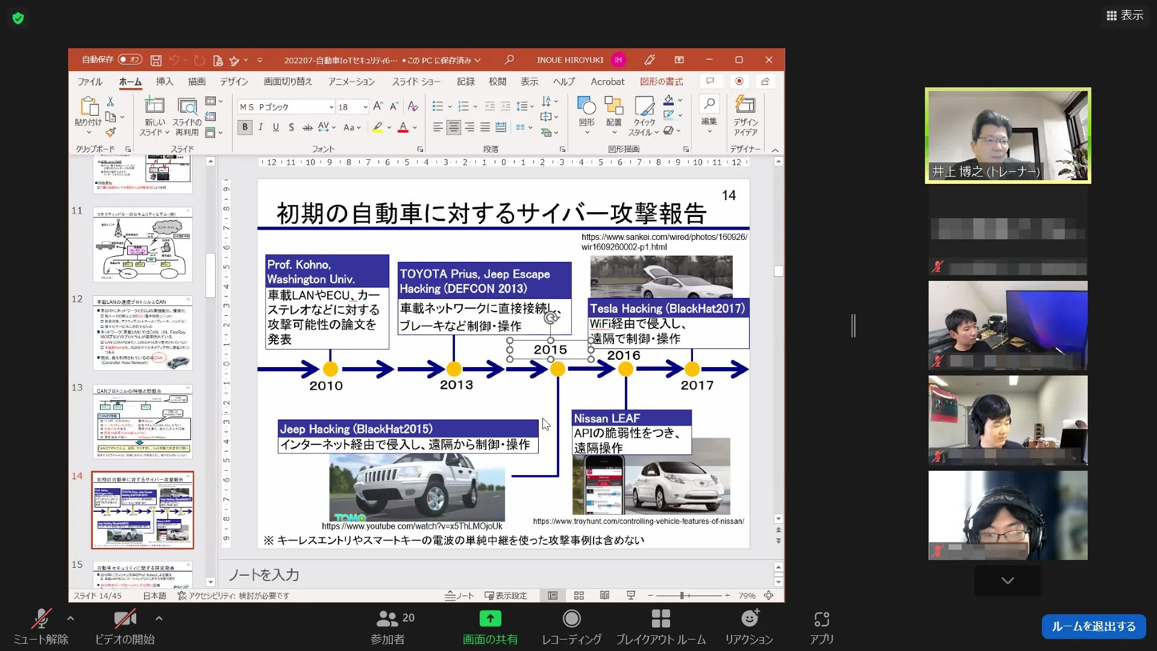1157x651 pixels.
Task: Expand more participant videos chevron
Action: click(1008, 580)
